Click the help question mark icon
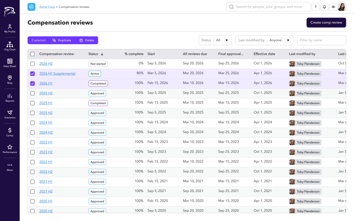 click(x=316, y=7)
